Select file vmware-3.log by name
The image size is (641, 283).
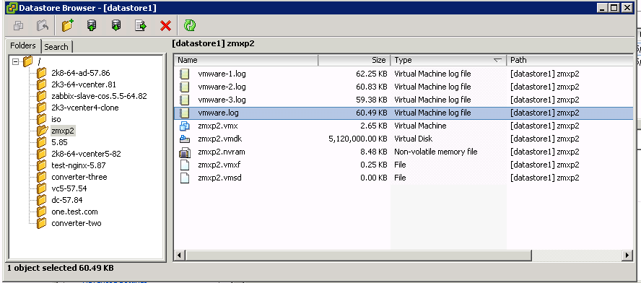pyautogui.click(x=222, y=100)
